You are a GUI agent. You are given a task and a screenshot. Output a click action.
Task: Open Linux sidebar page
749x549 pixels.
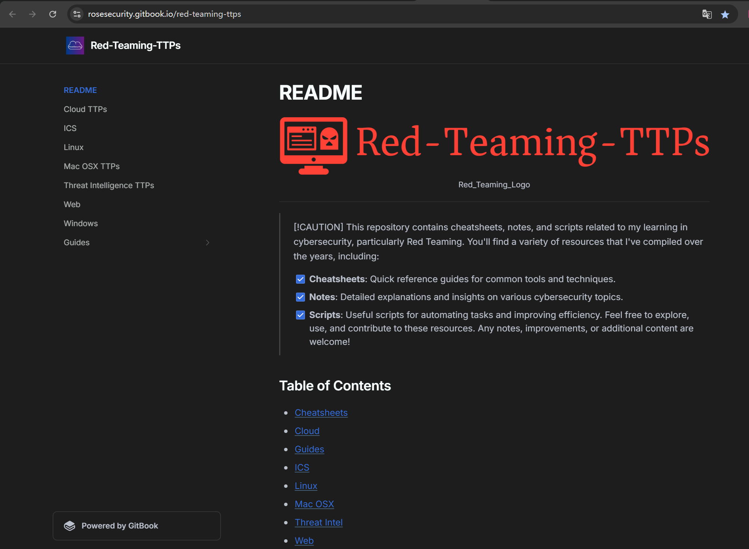[74, 147]
